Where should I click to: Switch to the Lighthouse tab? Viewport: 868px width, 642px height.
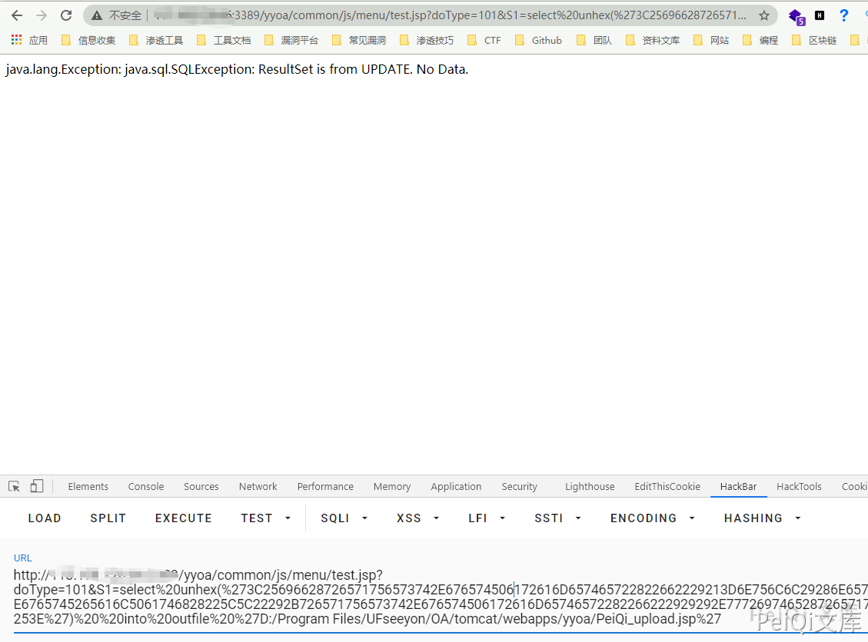(x=590, y=487)
